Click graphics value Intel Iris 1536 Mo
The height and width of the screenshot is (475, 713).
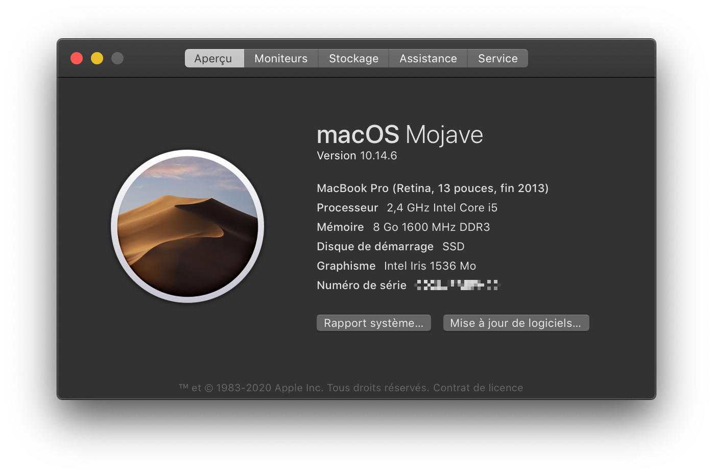point(430,266)
